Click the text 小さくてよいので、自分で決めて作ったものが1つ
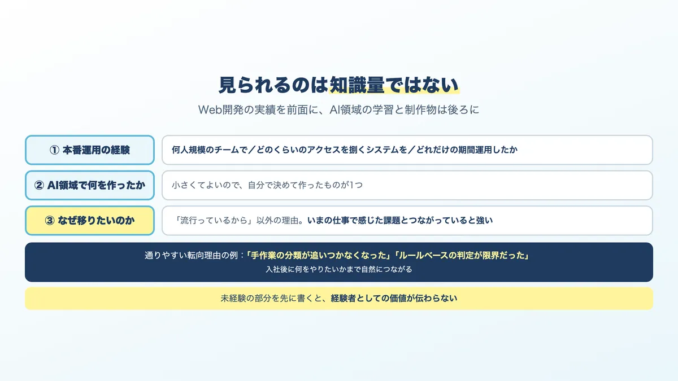The image size is (678, 381). [x=267, y=185]
